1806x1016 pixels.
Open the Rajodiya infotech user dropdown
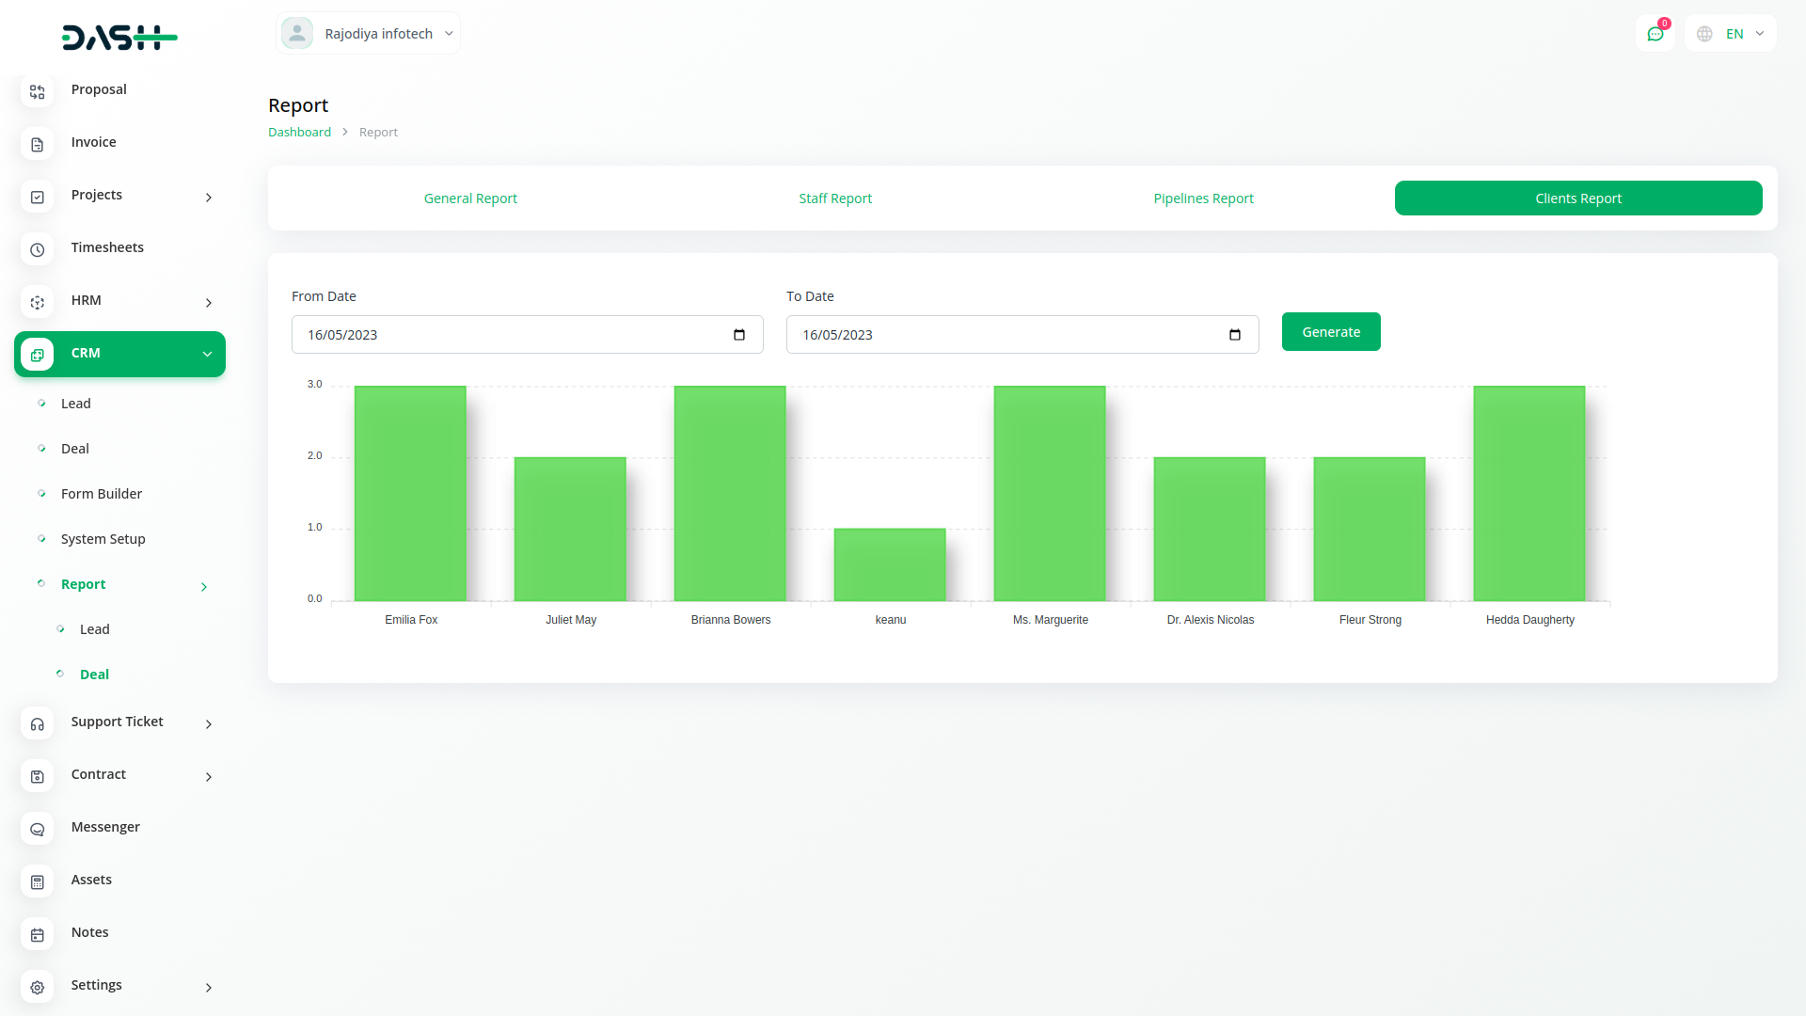pyautogui.click(x=368, y=34)
